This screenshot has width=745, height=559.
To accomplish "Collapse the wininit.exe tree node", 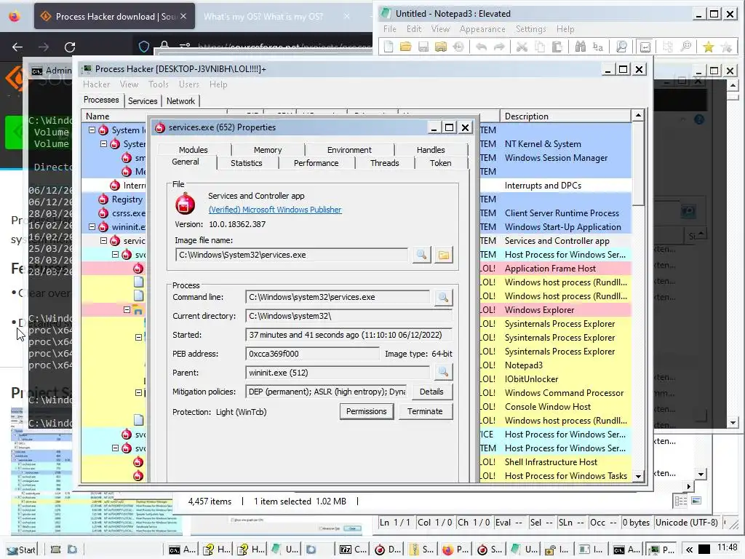I will pos(92,227).
